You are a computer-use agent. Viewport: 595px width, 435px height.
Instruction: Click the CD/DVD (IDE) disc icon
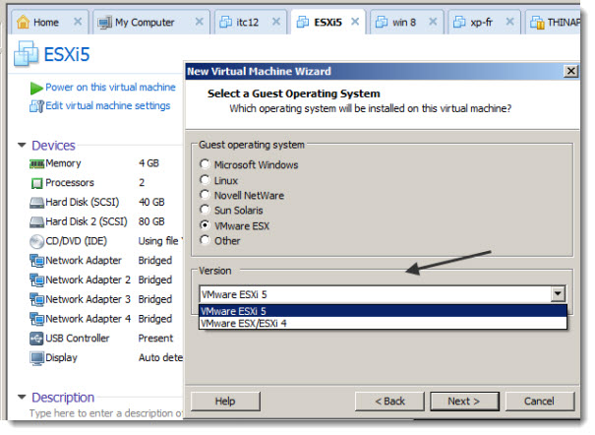point(36,242)
